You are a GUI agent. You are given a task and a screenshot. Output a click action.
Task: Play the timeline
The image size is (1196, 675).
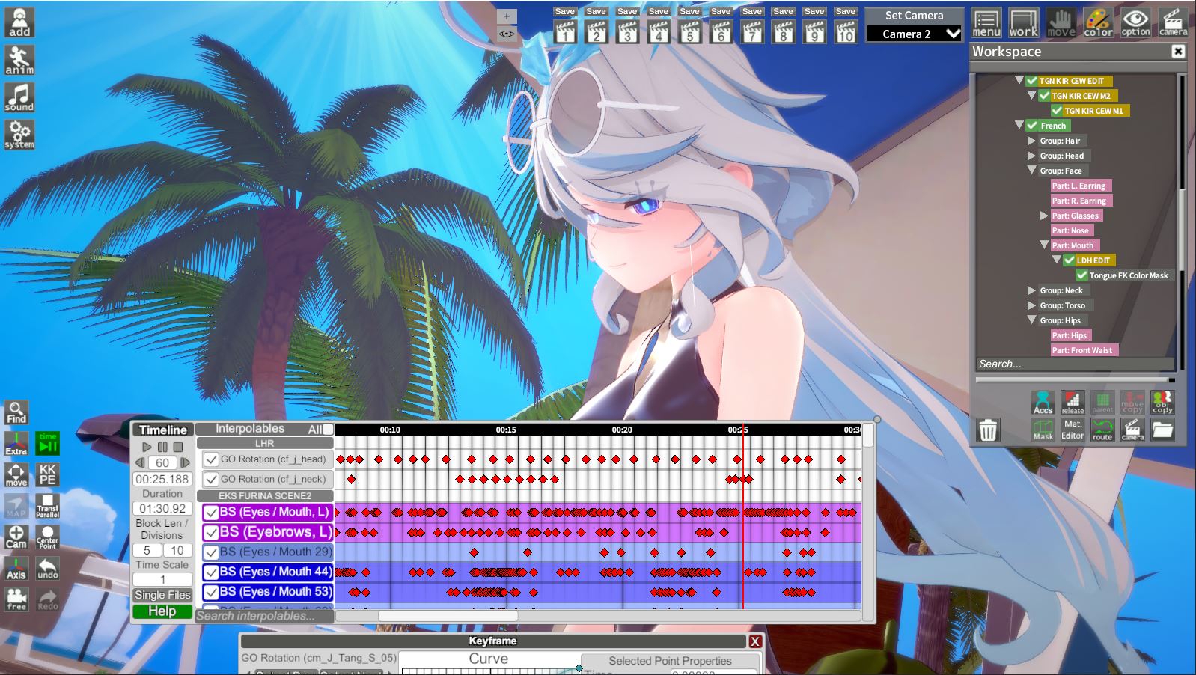(147, 447)
